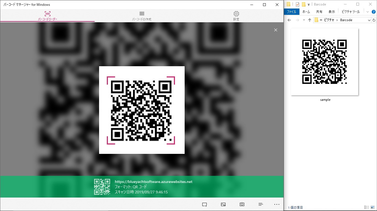Refresh the Explorer folder view
The width and height of the screenshot is (377, 211).
tap(374, 20)
